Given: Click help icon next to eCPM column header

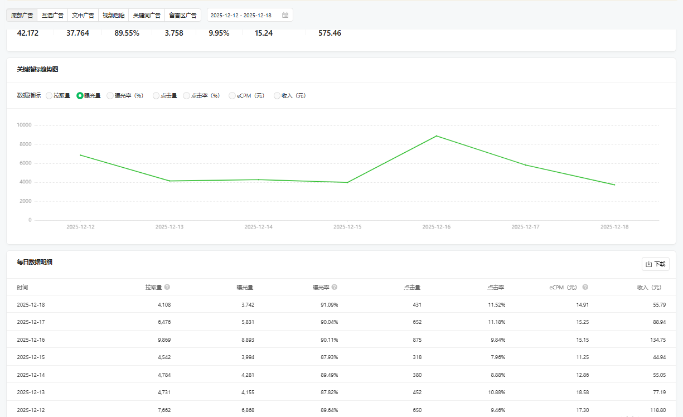Looking at the screenshot, I should pos(585,287).
